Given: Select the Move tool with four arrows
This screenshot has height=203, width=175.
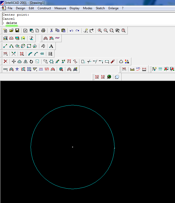Looking at the screenshot, I should 14,61.
